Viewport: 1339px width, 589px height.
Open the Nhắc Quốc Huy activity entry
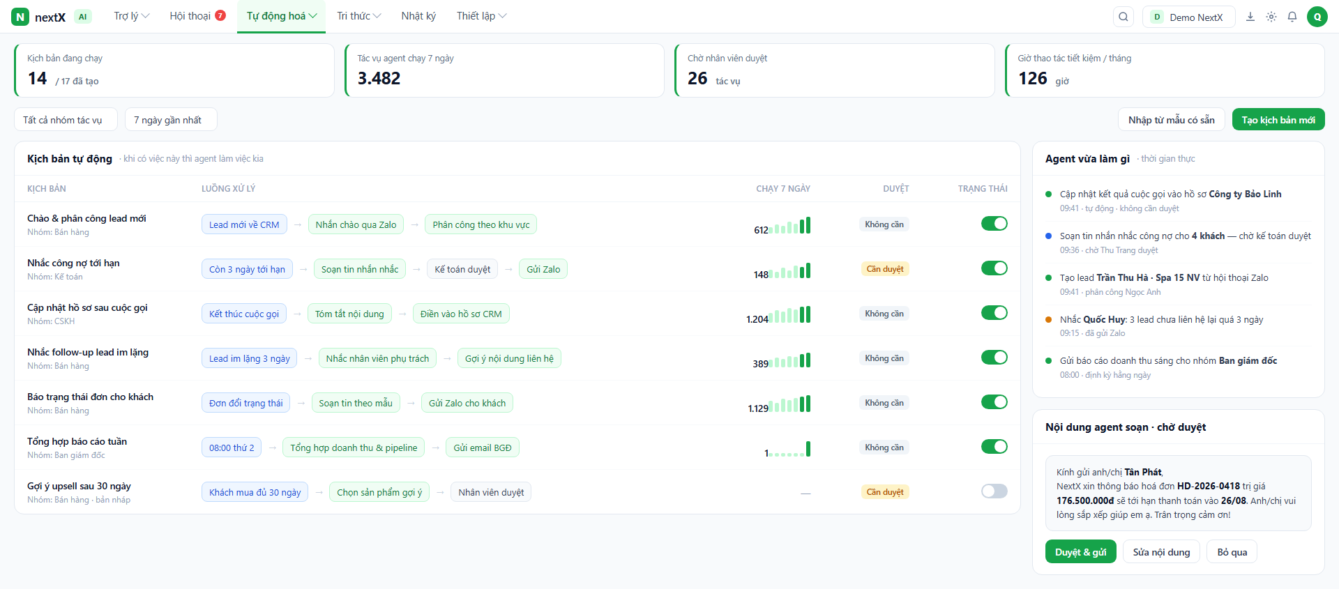point(1178,326)
